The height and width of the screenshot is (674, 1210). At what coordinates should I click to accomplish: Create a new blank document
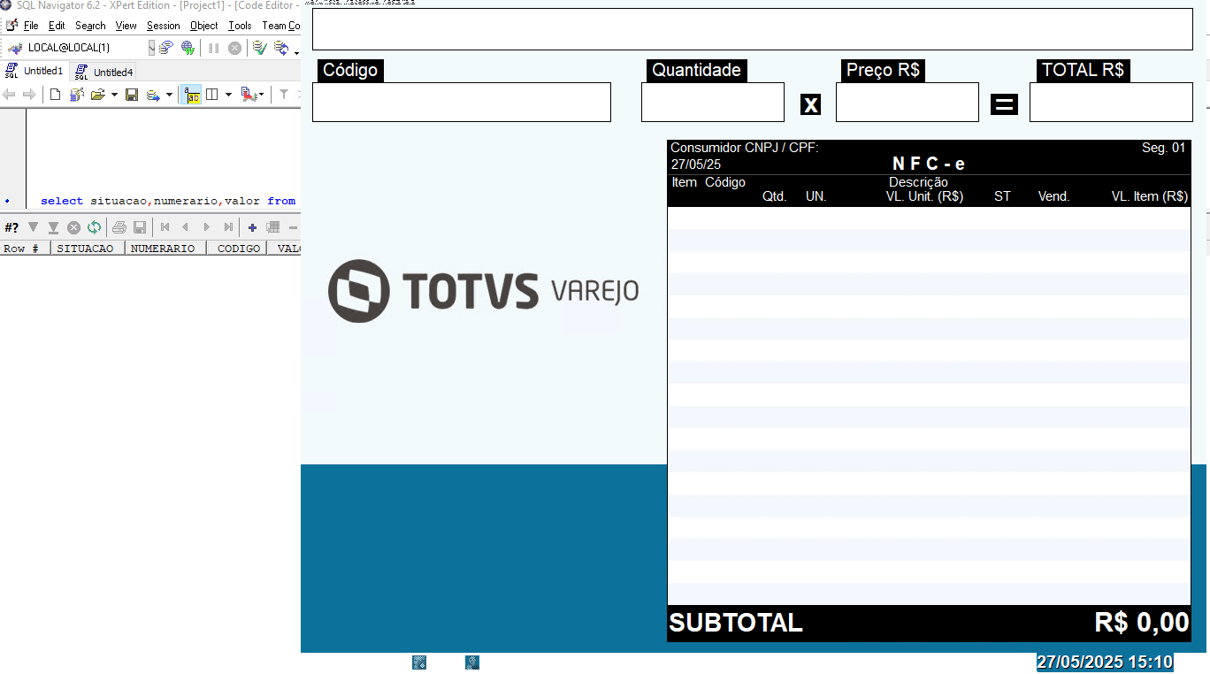click(x=55, y=95)
